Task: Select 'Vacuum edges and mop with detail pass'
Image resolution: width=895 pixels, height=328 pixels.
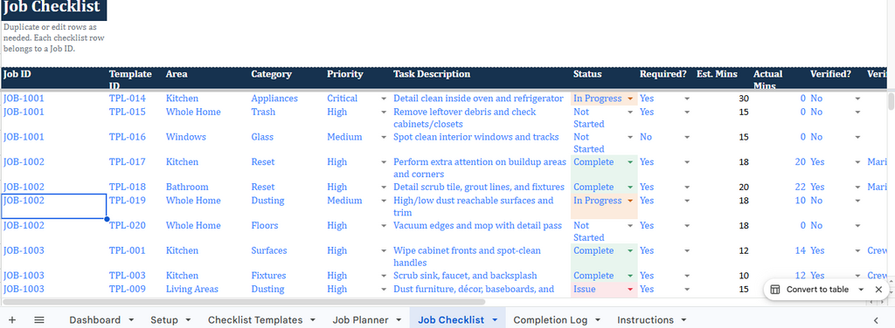Action: 482,231
